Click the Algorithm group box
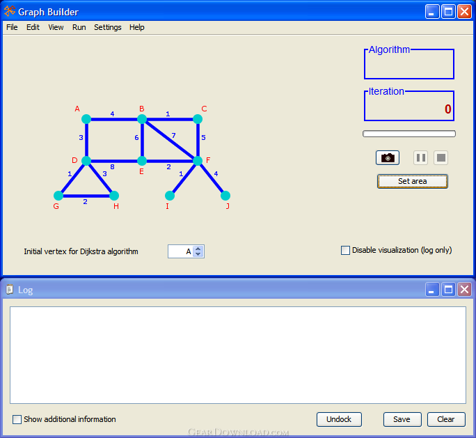Image resolution: width=476 pixels, height=438 pixels. 409,64
